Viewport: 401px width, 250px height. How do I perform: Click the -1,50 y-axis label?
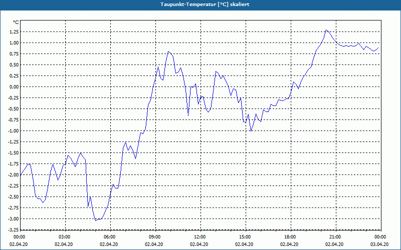(x=14, y=152)
